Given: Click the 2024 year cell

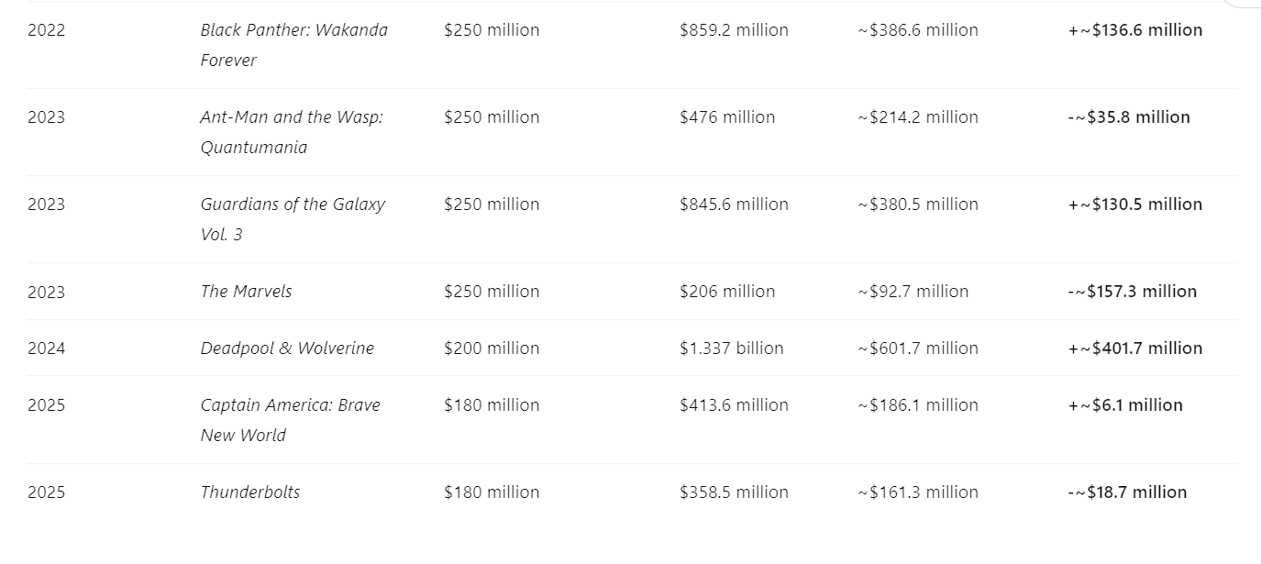Looking at the screenshot, I should (47, 348).
